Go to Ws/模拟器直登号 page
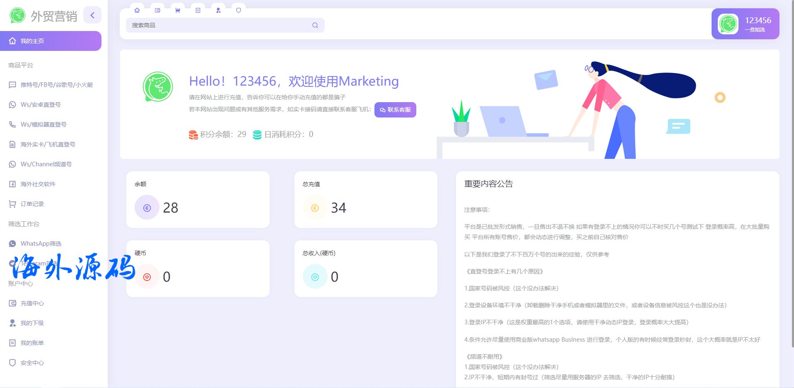The width and height of the screenshot is (794, 388). 43,125
